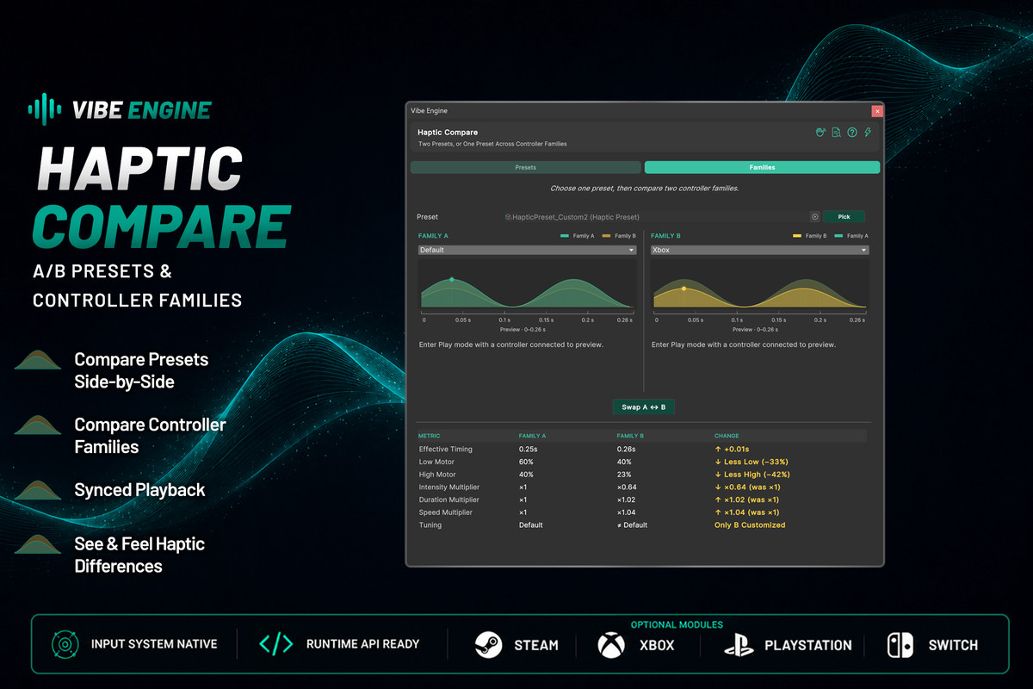Close the Vibe Engine window
This screenshot has width=1033, height=689.
click(x=876, y=111)
